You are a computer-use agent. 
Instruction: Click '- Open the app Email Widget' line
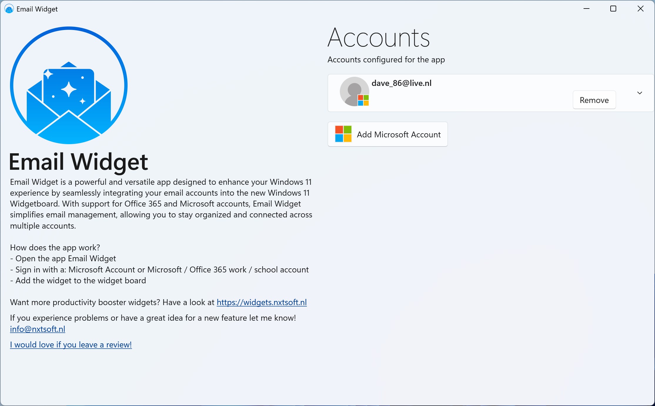click(x=63, y=258)
